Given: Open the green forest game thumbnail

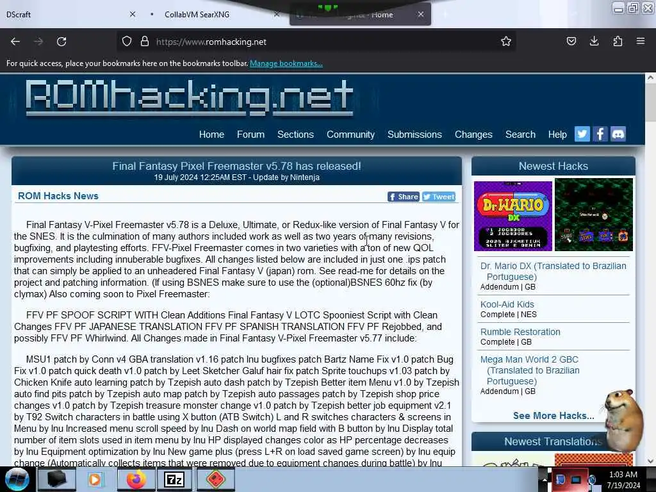Looking at the screenshot, I should [594, 215].
